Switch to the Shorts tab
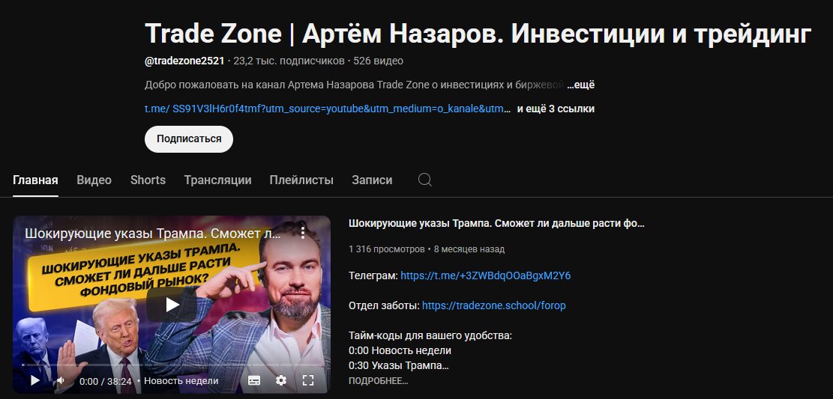This screenshot has height=399, width=833. [148, 180]
